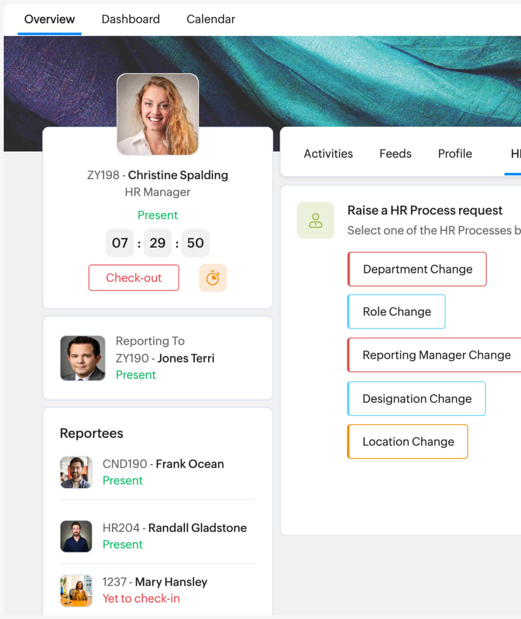
Task: Click Mary Hansley's reportee avatar
Action: point(76,590)
